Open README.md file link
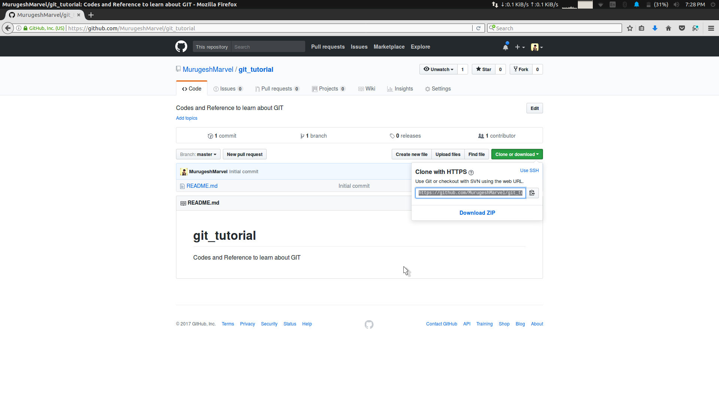The width and height of the screenshot is (719, 404). (202, 186)
